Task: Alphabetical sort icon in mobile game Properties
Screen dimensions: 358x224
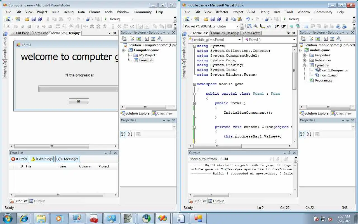Action: [x=309, y=134]
